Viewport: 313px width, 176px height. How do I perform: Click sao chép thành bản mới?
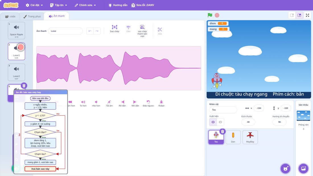[x=142, y=31]
